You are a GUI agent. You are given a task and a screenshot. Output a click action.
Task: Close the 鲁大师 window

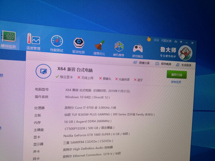coord(192,43)
